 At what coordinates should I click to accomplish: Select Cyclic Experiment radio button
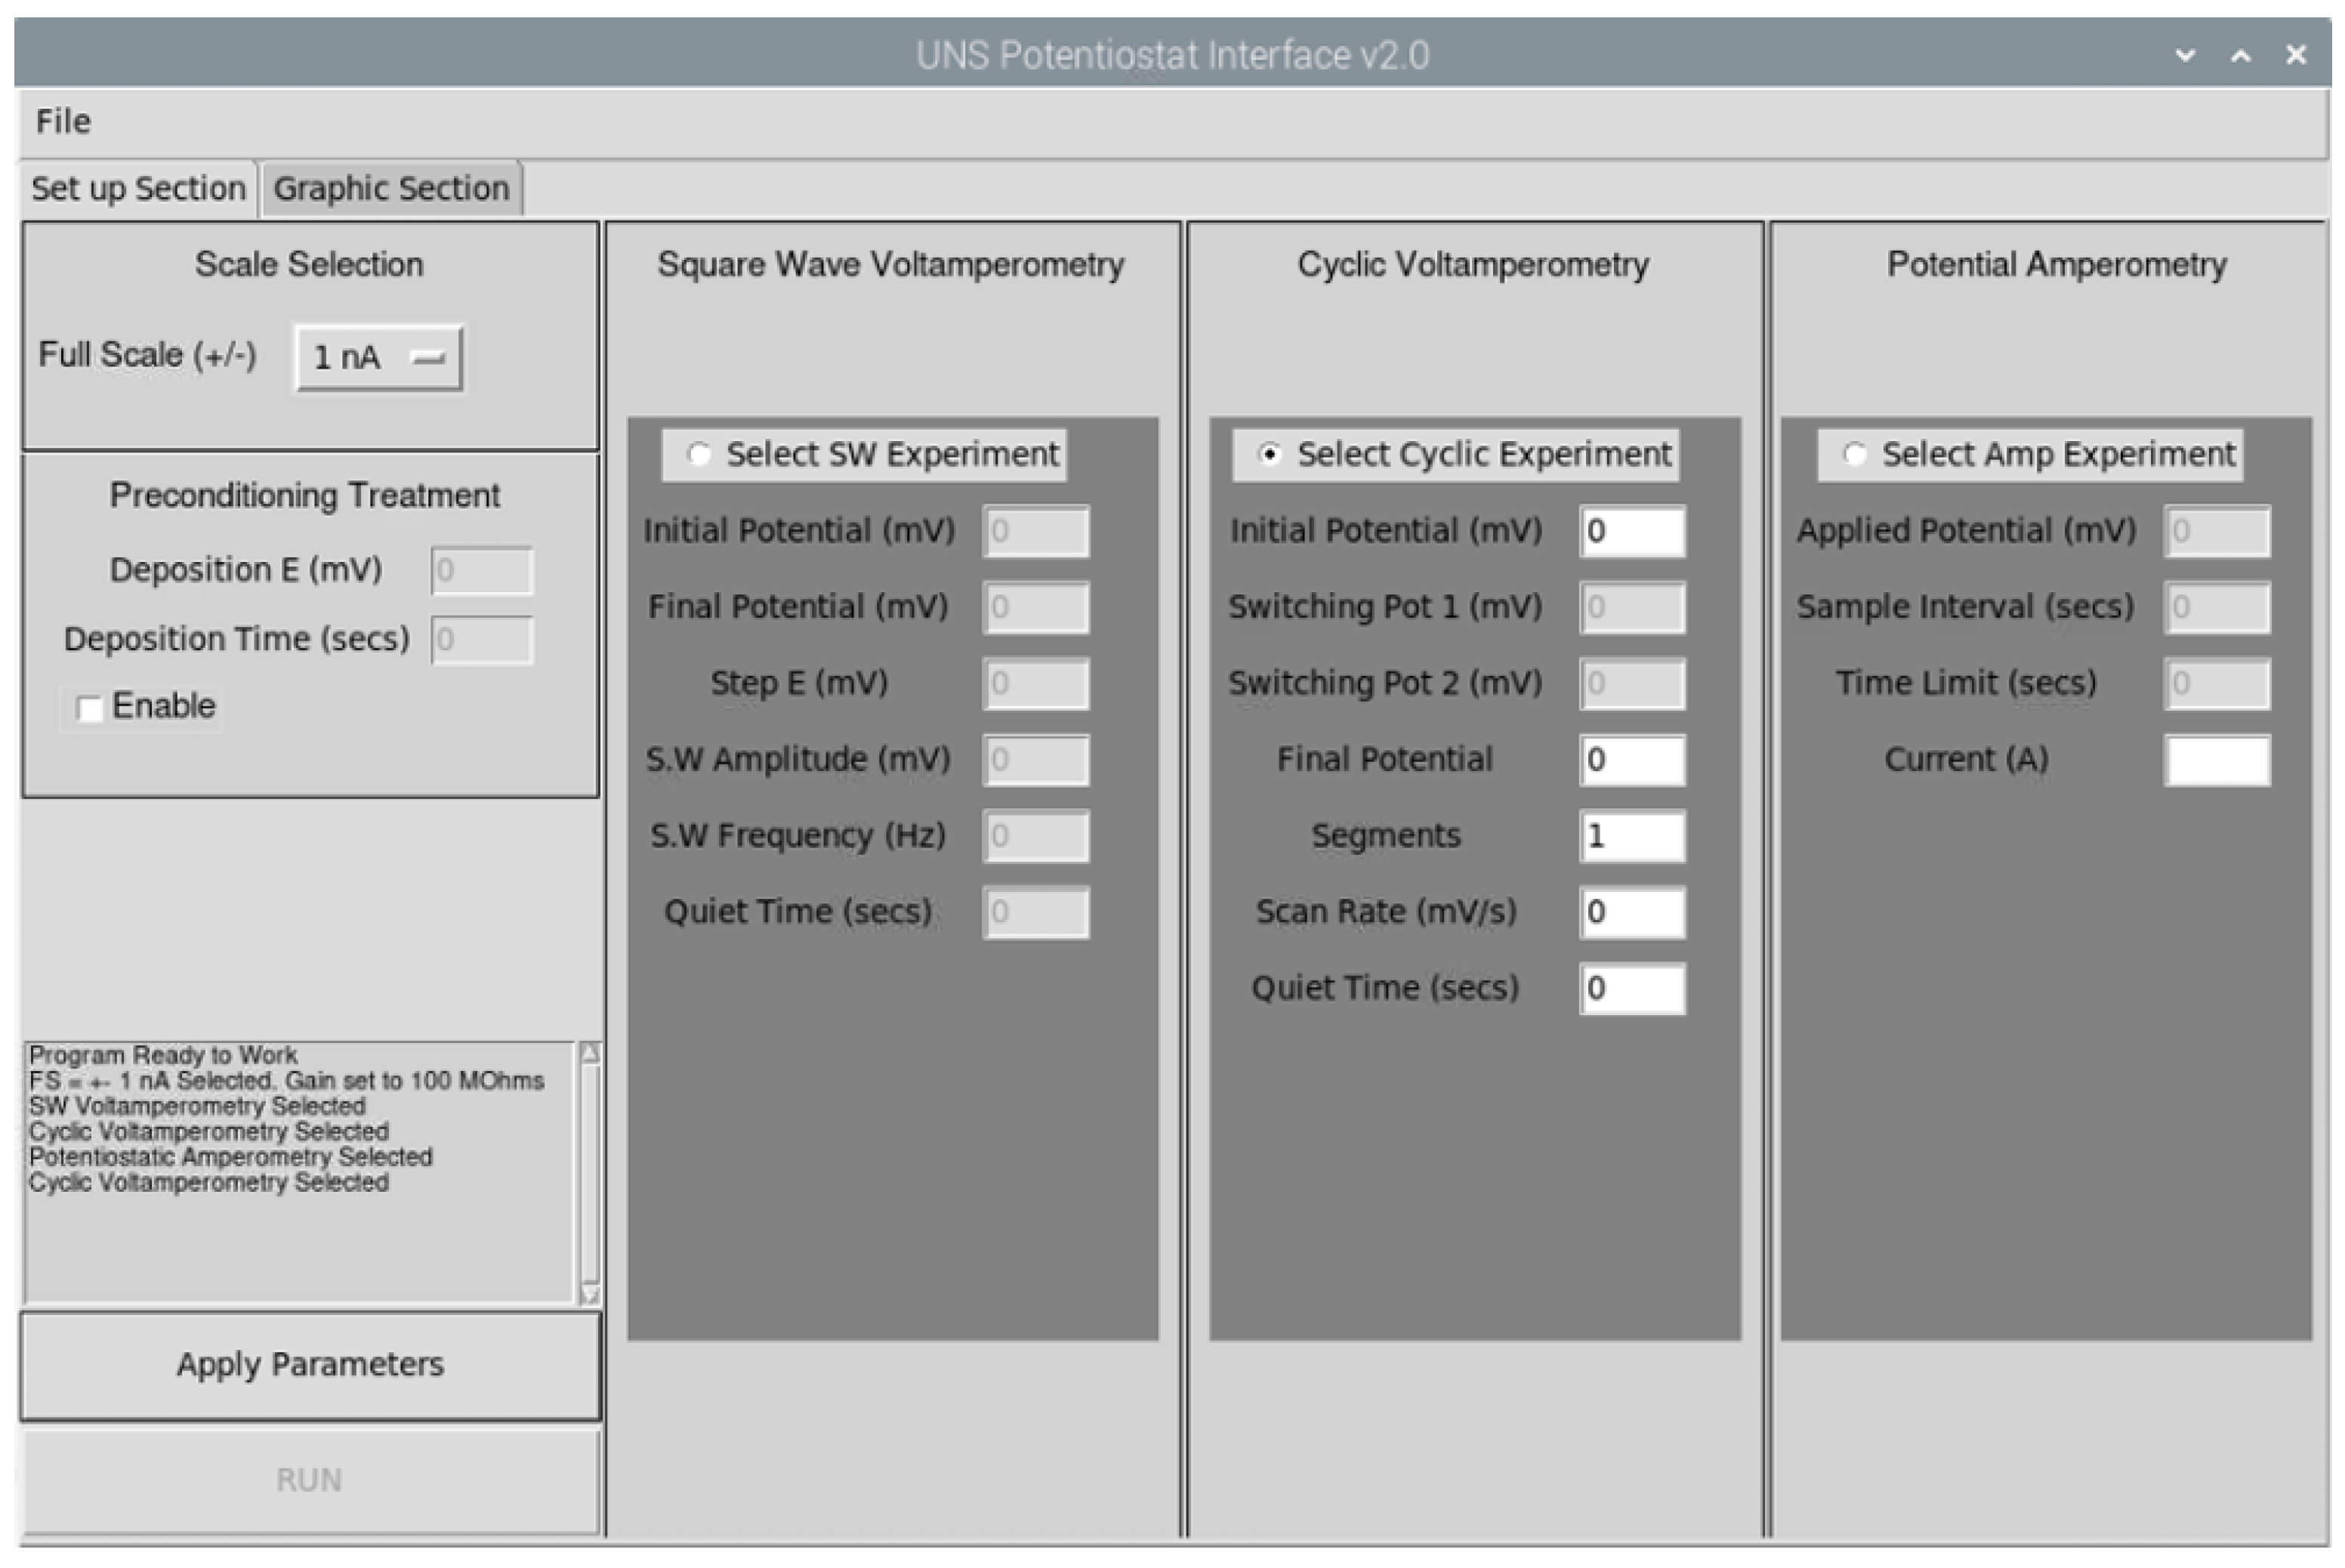(1269, 455)
